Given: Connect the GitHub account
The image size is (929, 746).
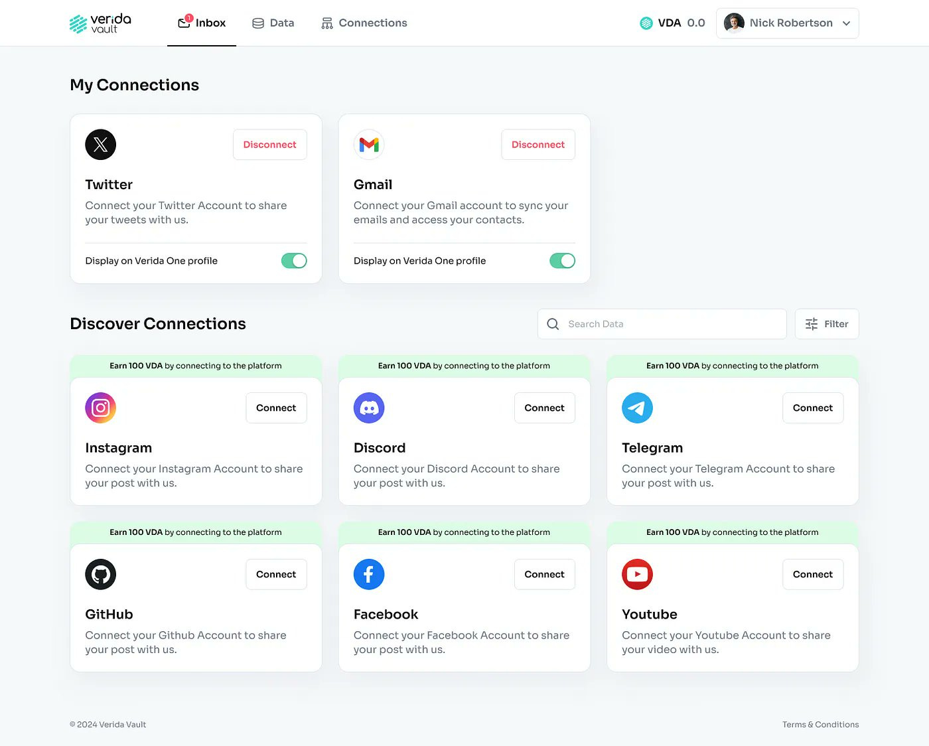Looking at the screenshot, I should coord(276,575).
